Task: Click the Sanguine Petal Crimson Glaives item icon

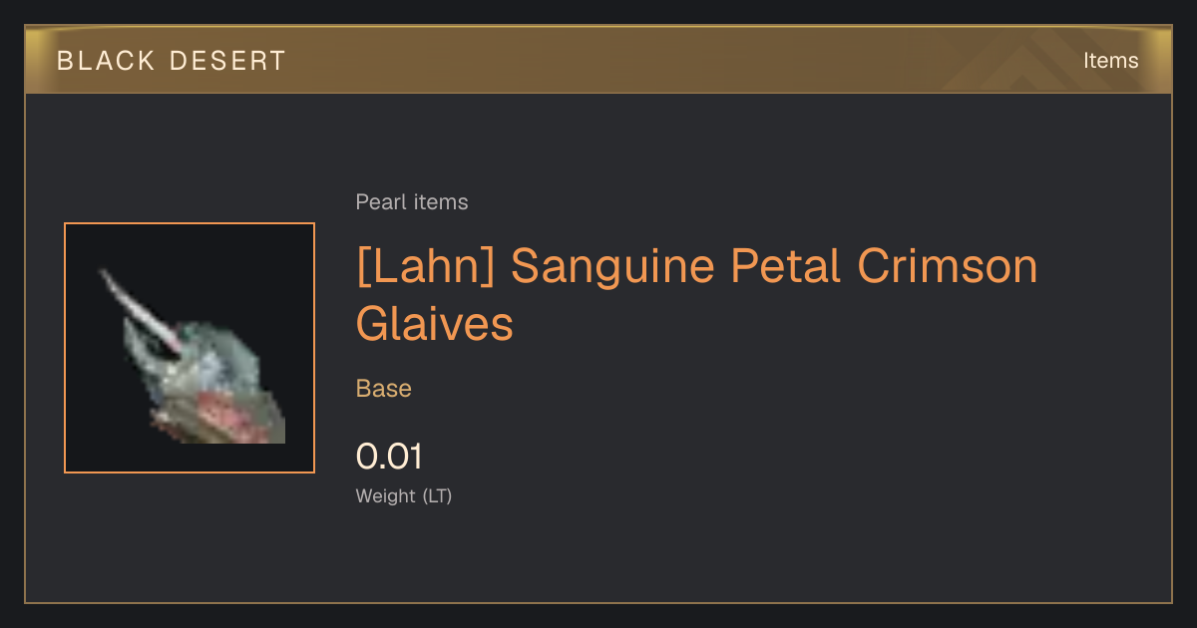Action: [x=190, y=348]
